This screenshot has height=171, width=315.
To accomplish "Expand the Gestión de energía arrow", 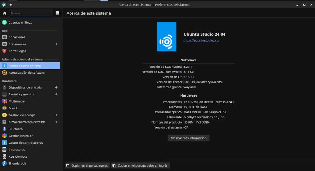I will (56, 115).
